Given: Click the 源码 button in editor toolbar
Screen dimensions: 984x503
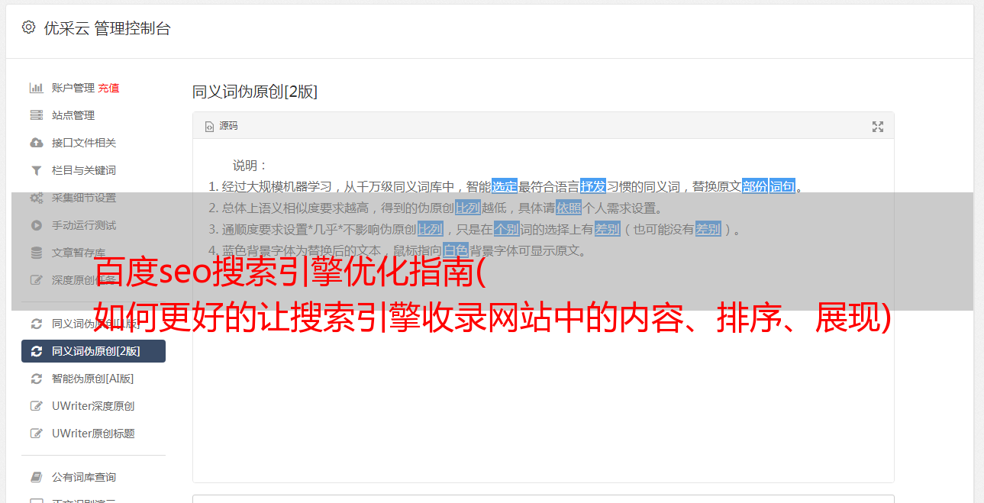Looking at the screenshot, I should 221,127.
